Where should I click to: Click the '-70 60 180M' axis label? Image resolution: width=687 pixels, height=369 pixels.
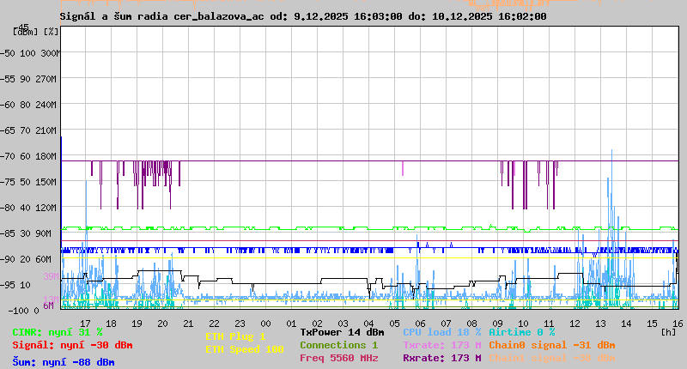coord(28,156)
